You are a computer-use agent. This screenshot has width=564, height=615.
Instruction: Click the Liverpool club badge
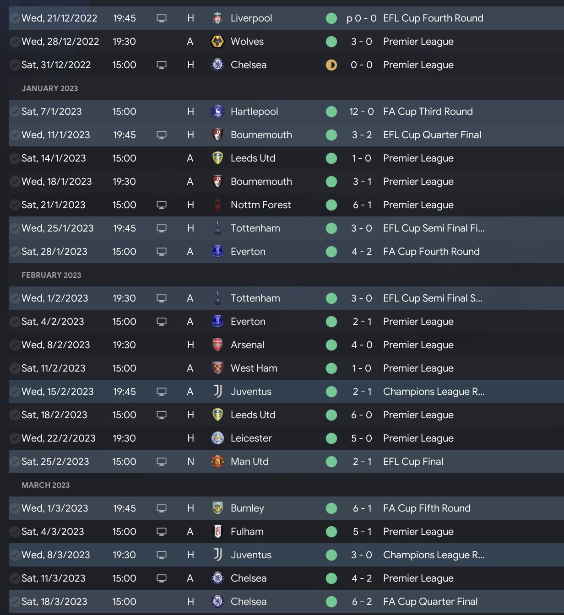[x=217, y=18]
